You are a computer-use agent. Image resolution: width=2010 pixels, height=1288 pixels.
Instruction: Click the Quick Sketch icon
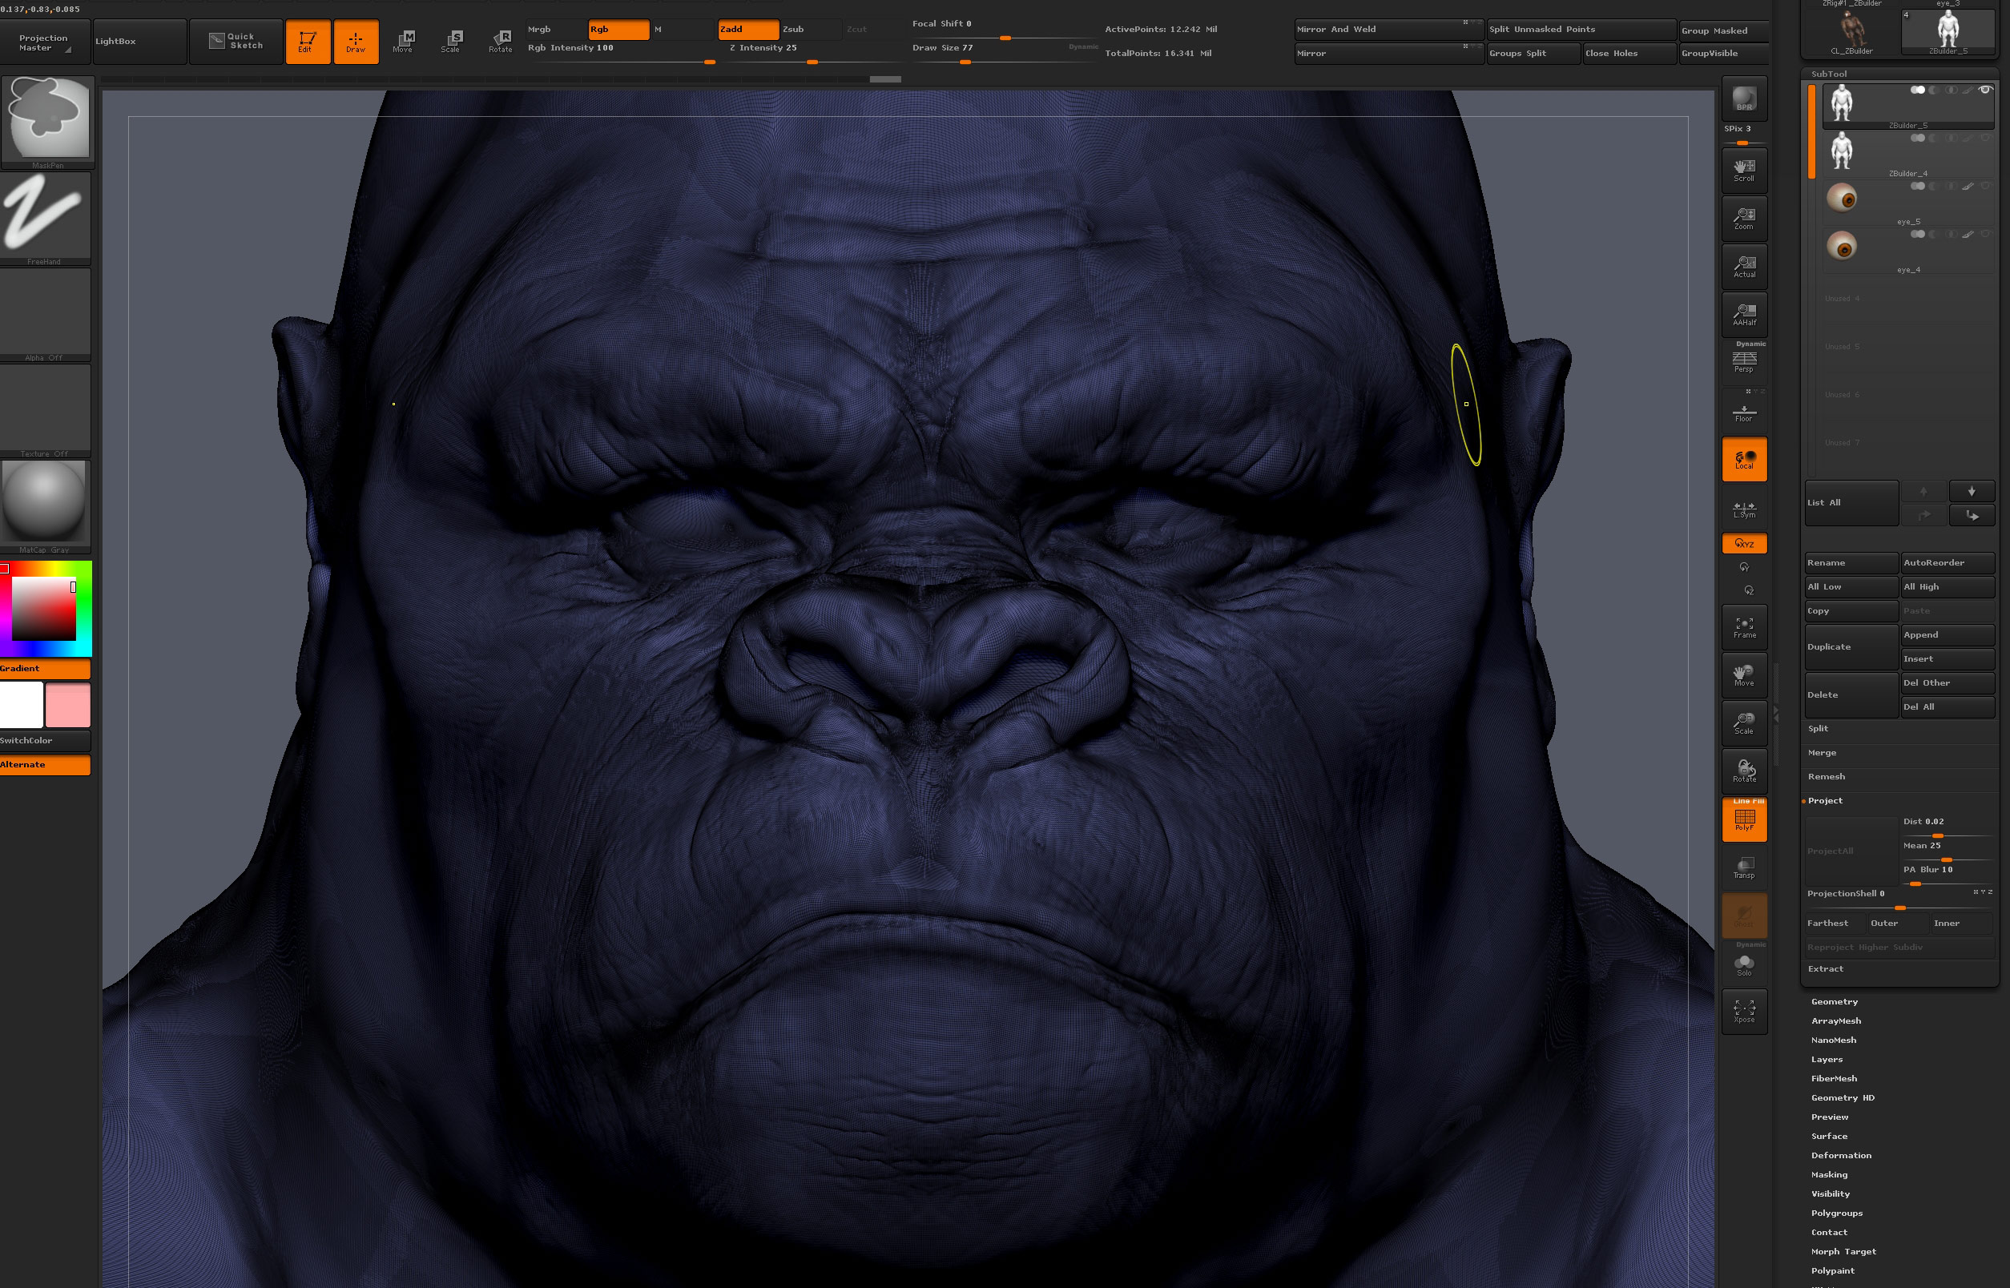coord(236,41)
